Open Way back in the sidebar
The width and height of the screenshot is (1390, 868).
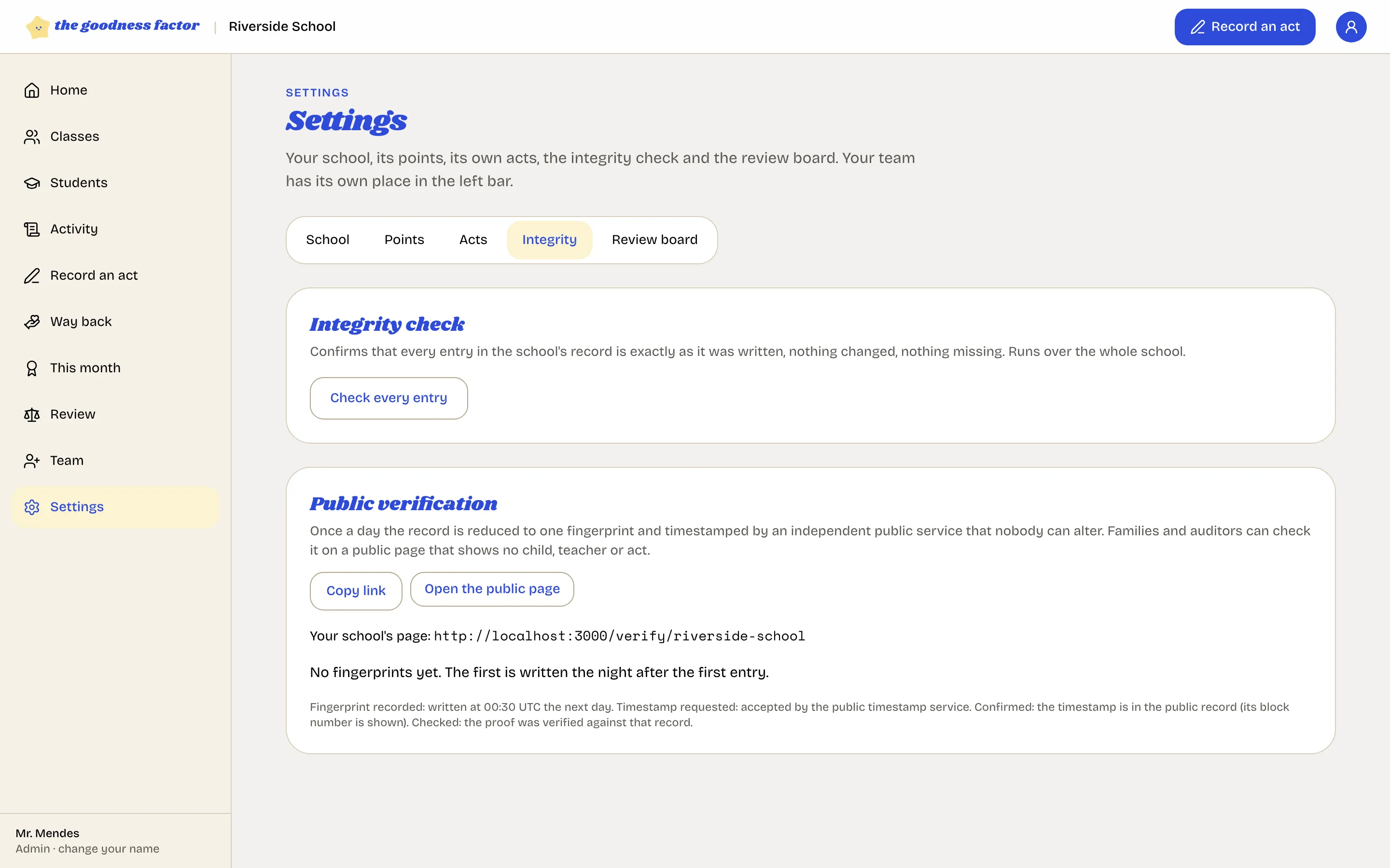115,322
